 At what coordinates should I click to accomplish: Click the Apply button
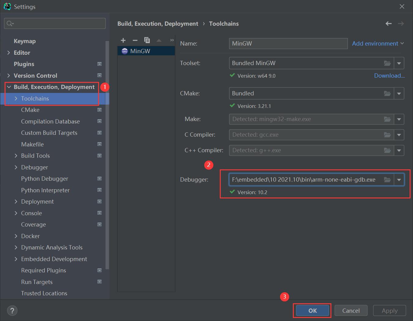(389, 311)
